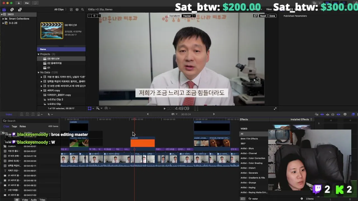The width and height of the screenshot is (358, 201).
Task: Click the Transform button in viewer
Action: pos(175,16)
